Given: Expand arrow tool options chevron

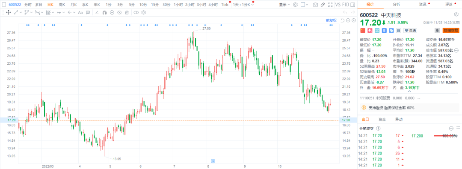Looking at the screenshot, I should click(74, 13).
